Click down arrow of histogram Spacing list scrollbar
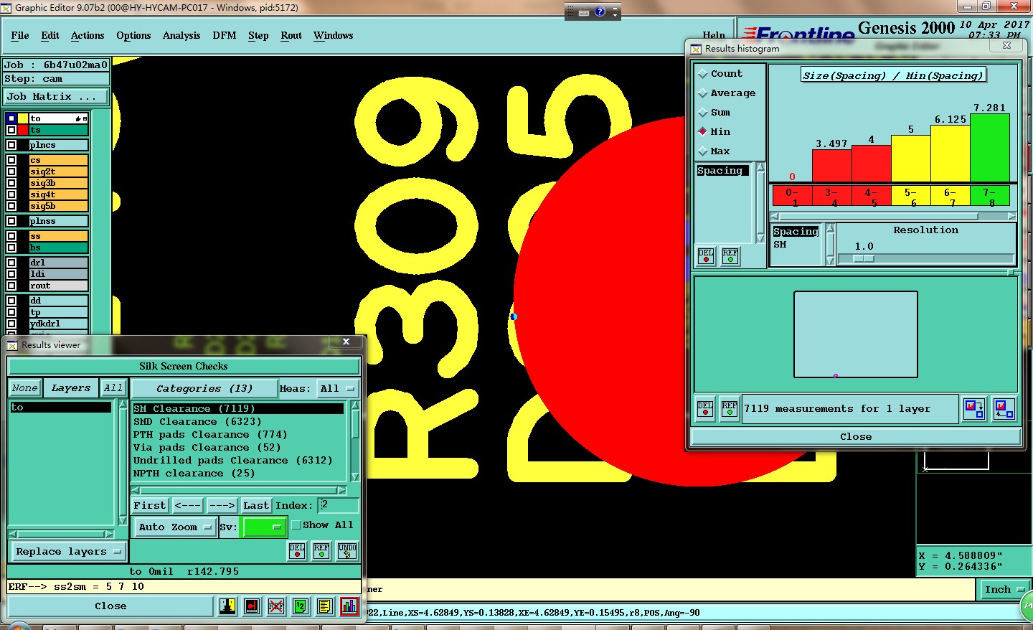This screenshot has height=630, width=1033. click(x=760, y=239)
